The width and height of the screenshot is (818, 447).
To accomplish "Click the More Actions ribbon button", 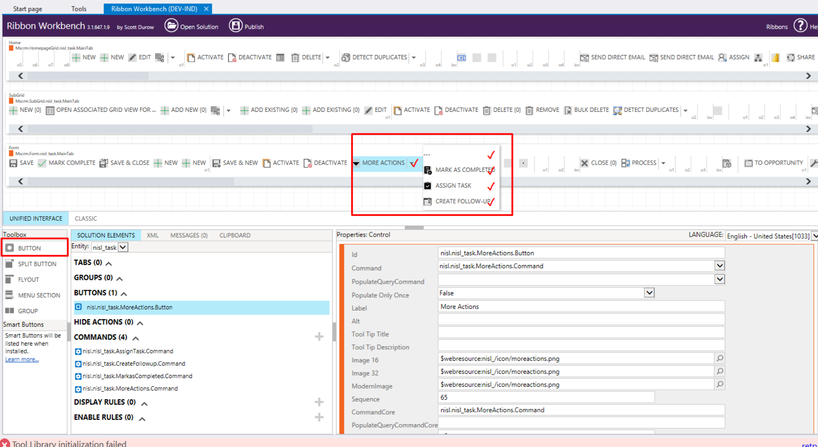I will coord(383,163).
